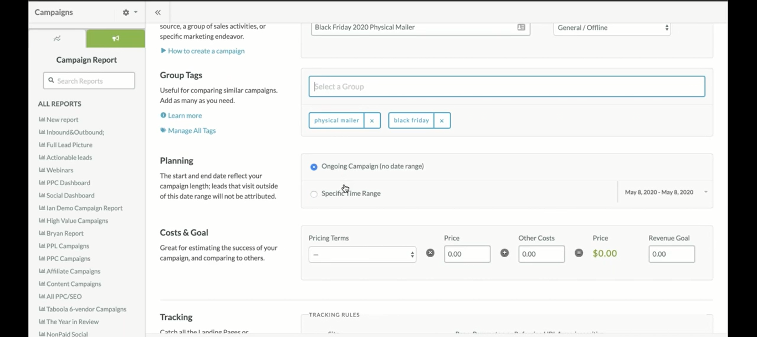Select the green megaphone campaigns tab
Image resolution: width=757 pixels, height=337 pixels.
pos(115,38)
